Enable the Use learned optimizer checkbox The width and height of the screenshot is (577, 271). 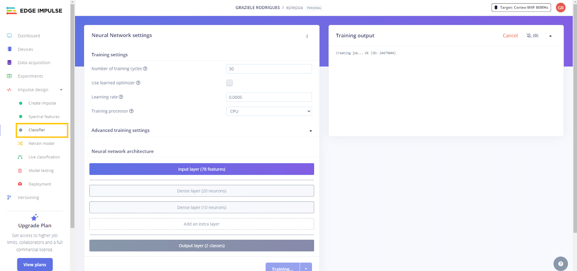(x=229, y=83)
